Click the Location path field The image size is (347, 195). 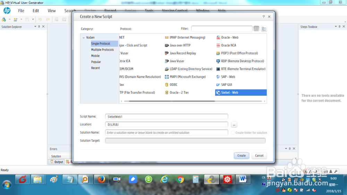pos(167,125)
